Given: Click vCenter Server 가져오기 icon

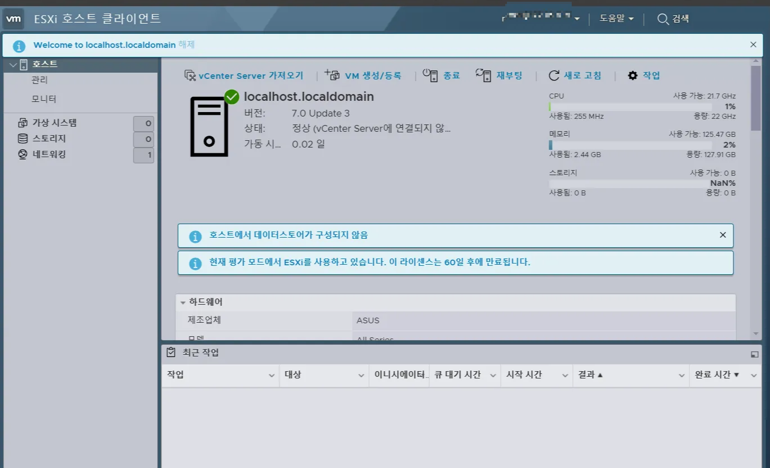Looking at the screenshot, I should pos(190,75).
